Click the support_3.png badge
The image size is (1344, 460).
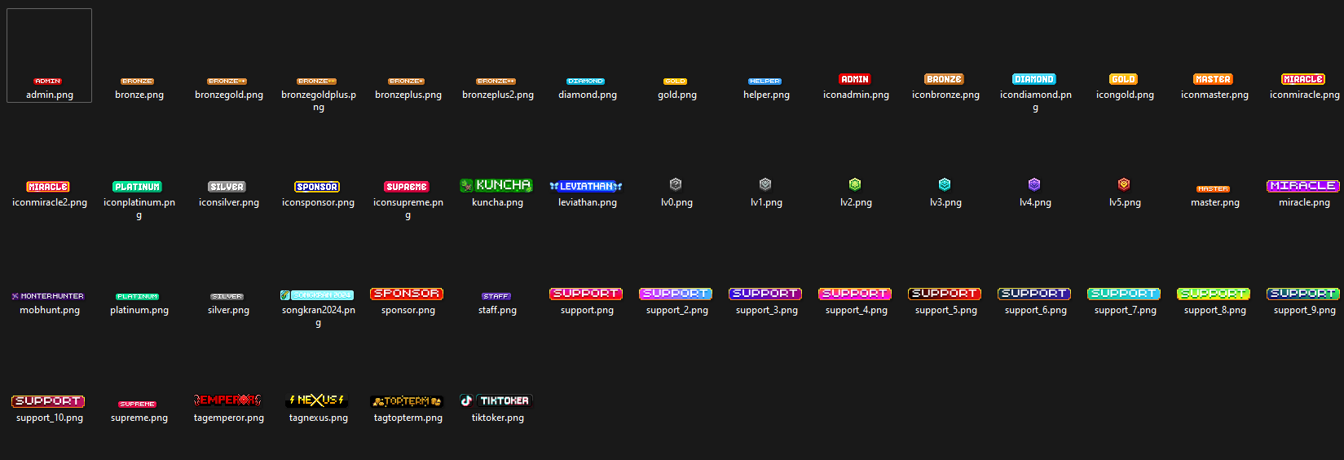click(x=765, y=294)
